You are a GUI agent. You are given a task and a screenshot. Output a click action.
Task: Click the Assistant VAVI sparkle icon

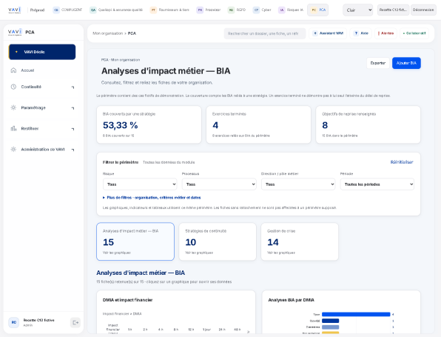(x=315, y=33)
